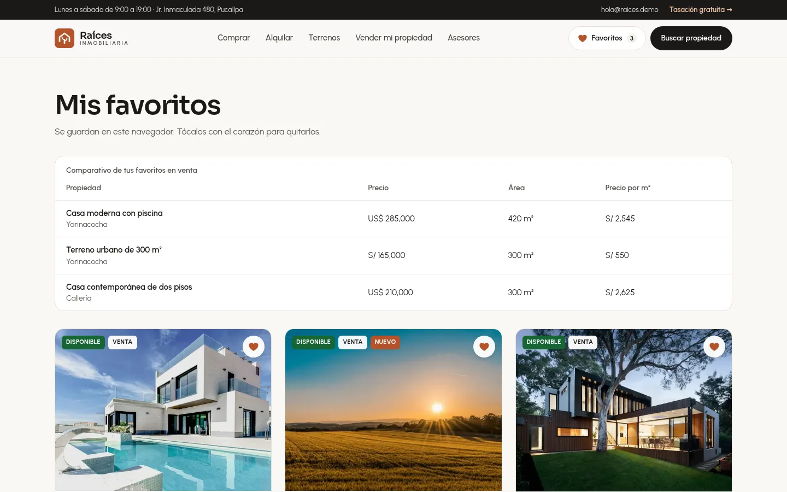
Task: Remove the pool house card from favorites
Action: [x=254, y=347]
